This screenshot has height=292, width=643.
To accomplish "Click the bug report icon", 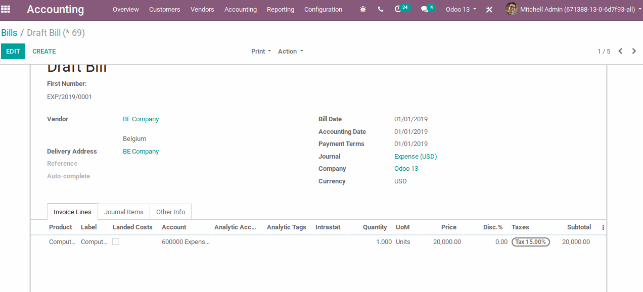I will coord(362,9).
